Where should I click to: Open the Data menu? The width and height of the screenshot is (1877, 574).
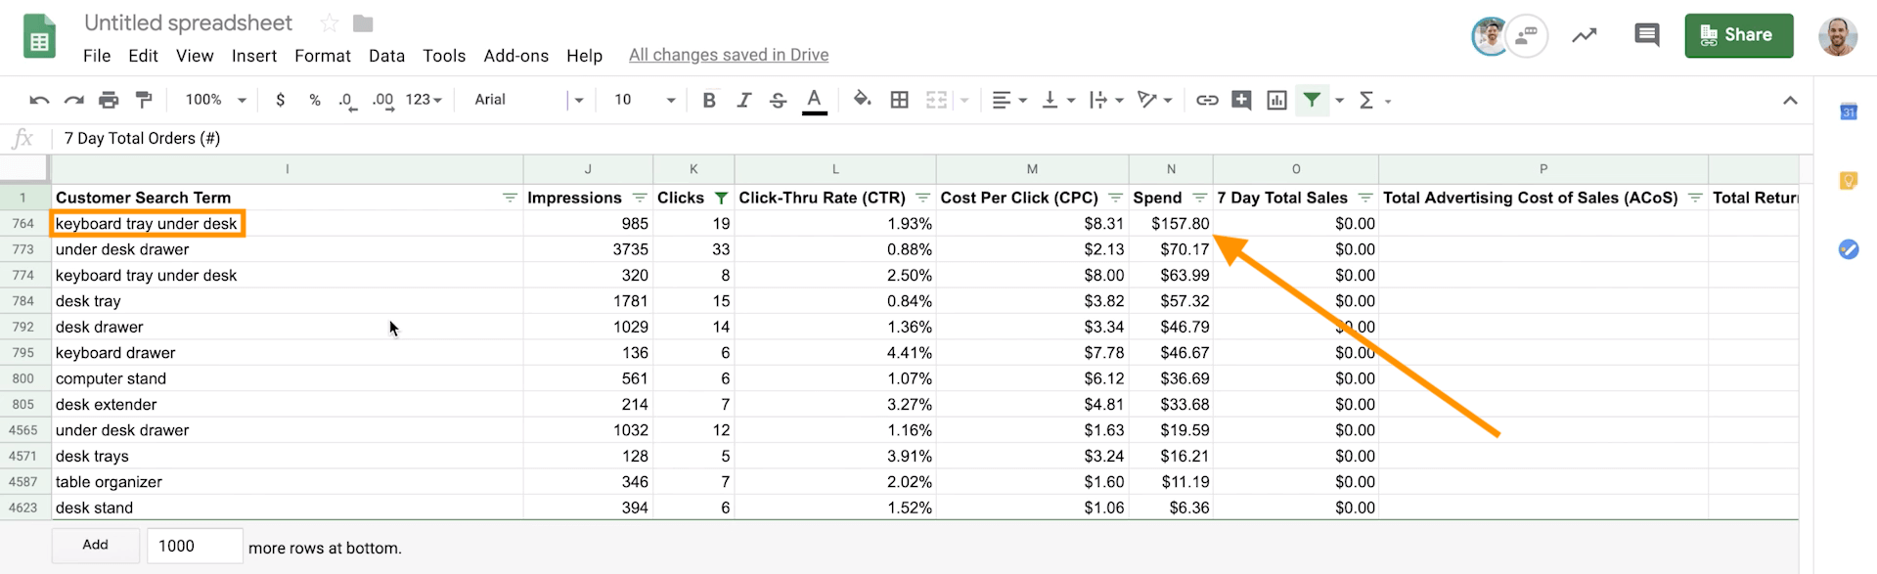386,56
